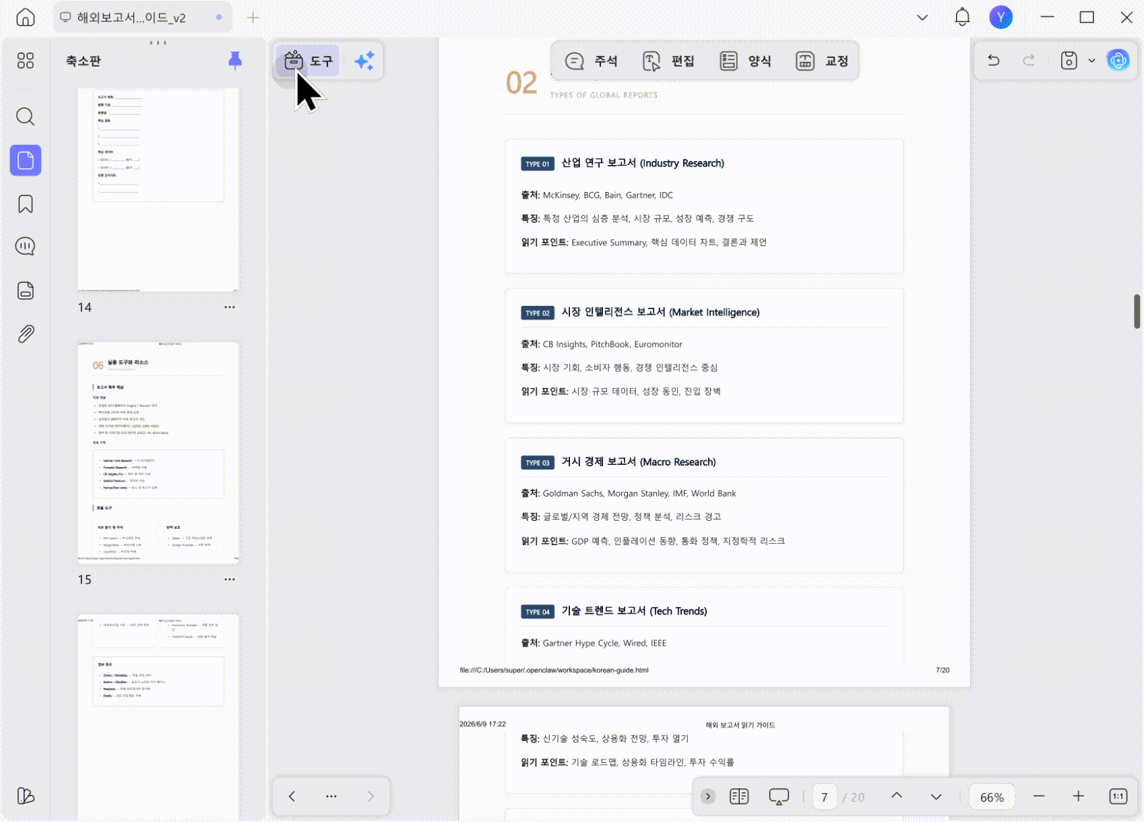Redo the last action
This screenshot has height=822, width=1144.
(x=1029, y=61)
